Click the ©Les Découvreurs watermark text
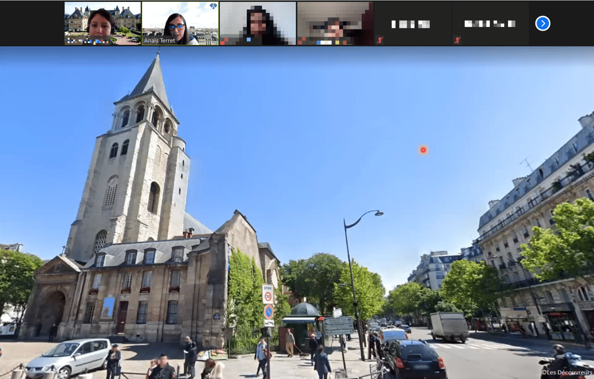 [x=567, y=372]
